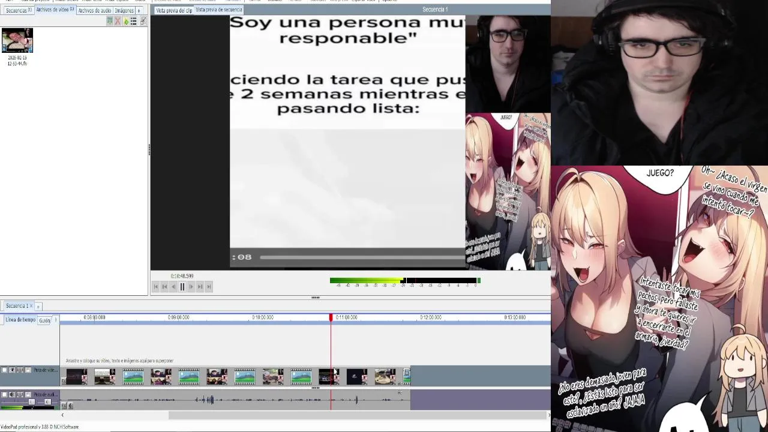Image resolution: width=768 pixels, height=432 pixels.
Task: Add a new bin tab with plus
Action: pos(139,11)
